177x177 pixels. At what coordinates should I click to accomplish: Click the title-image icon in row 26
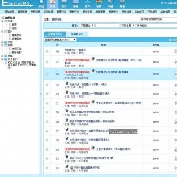(67, 139)
